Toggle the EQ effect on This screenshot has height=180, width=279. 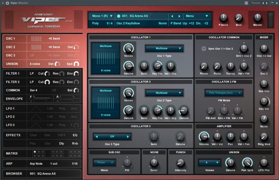click(75, 135)
